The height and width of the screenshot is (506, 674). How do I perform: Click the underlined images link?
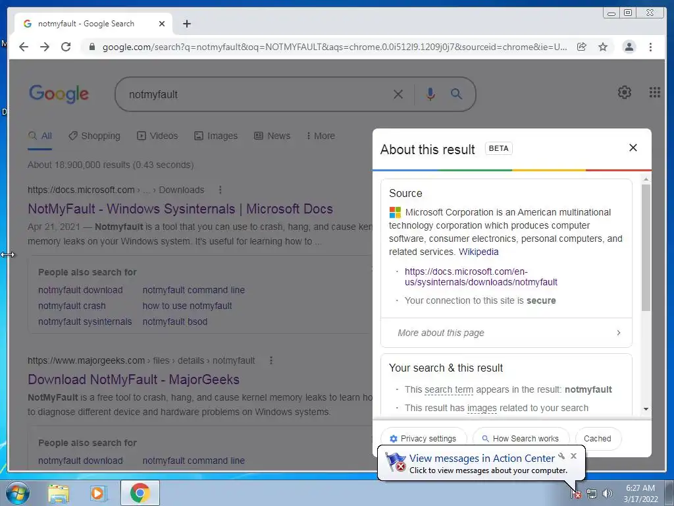point(481,408)
